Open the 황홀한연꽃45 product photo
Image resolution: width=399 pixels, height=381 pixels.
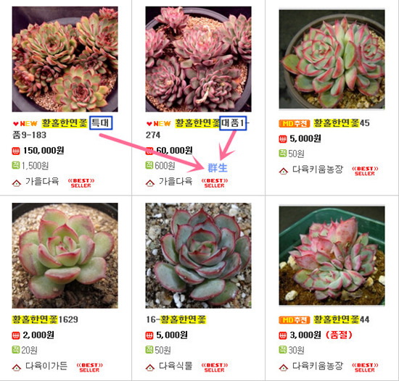coord(332,59)
